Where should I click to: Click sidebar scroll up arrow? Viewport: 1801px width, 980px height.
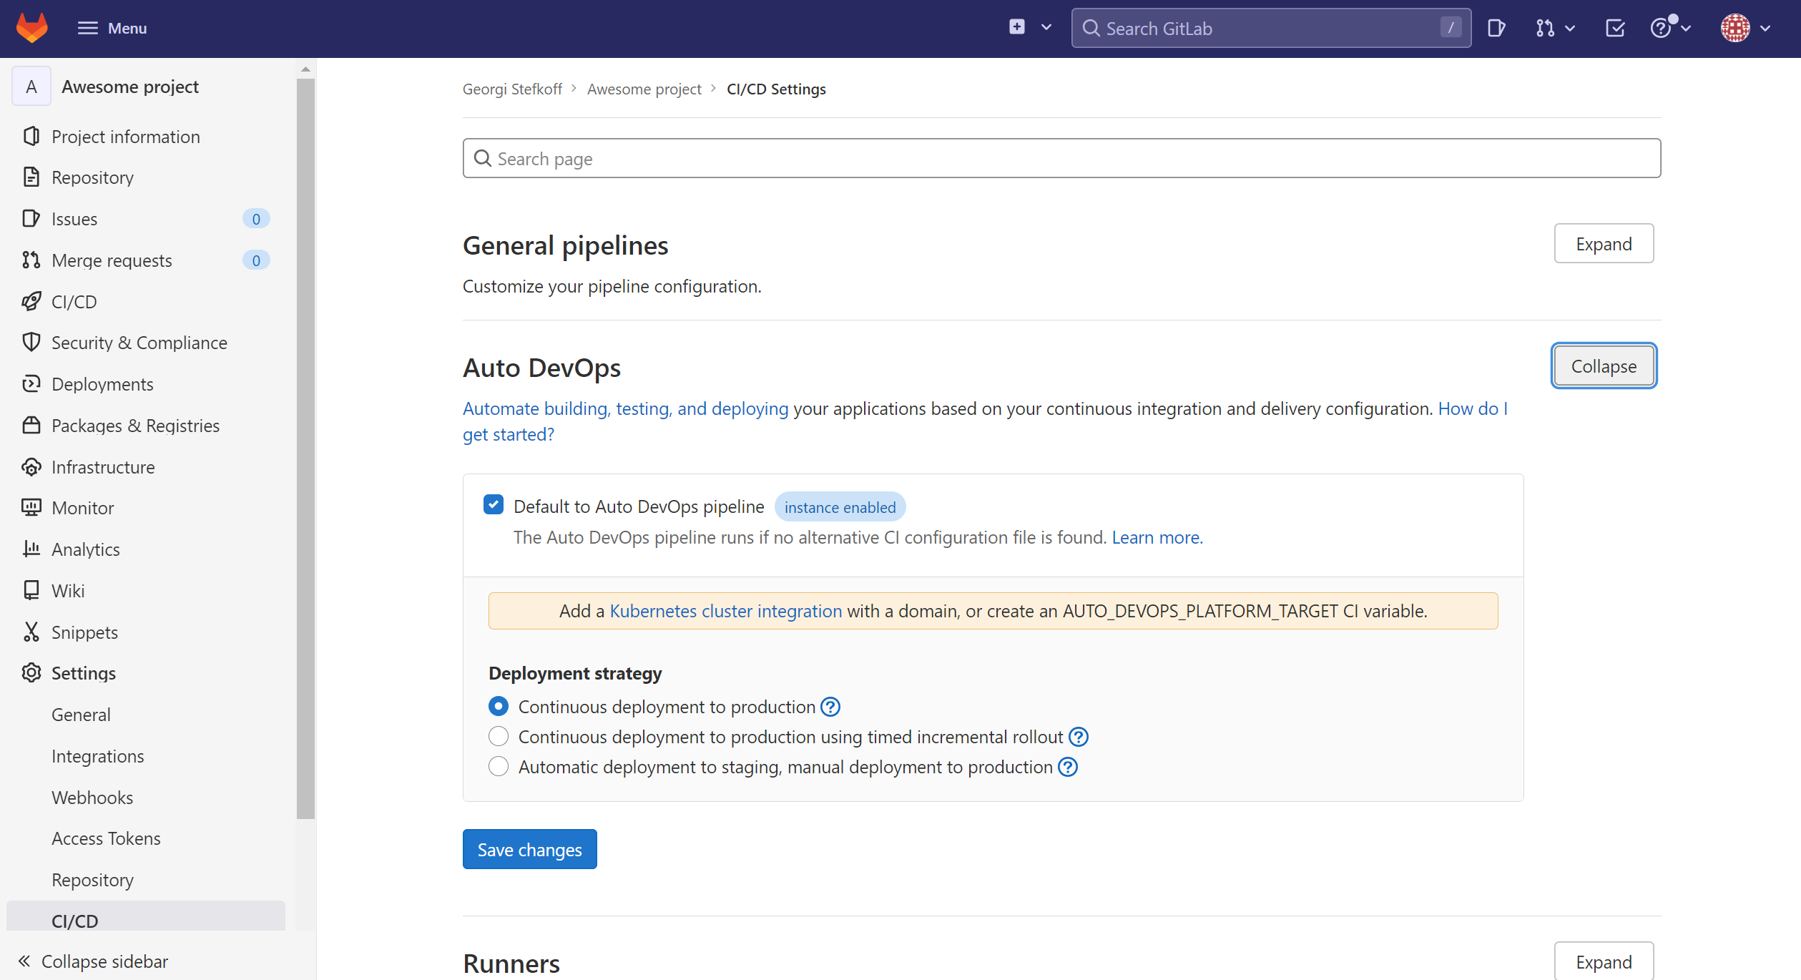click(x=305, y=69)
